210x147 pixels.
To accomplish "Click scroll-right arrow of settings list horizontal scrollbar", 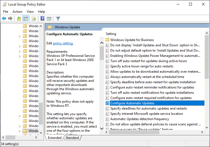I will pos(202,132).
